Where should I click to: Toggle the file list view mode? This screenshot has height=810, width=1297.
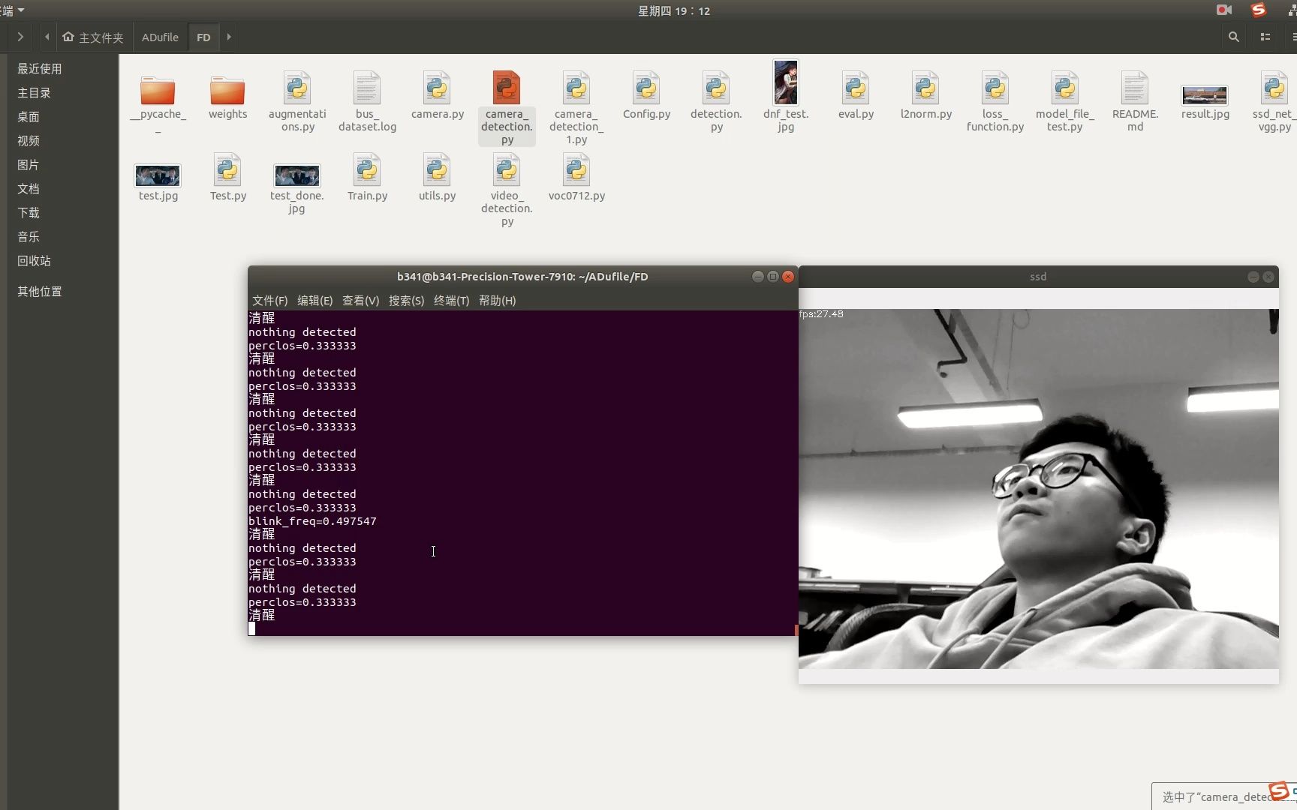coord(1265,37)
